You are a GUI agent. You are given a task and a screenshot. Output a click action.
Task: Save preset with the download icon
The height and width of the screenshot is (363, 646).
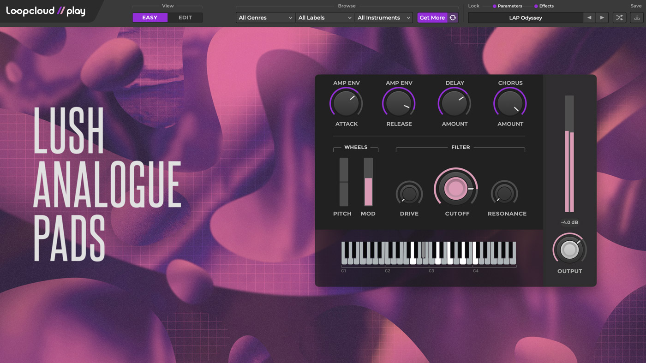click(637, 18)
